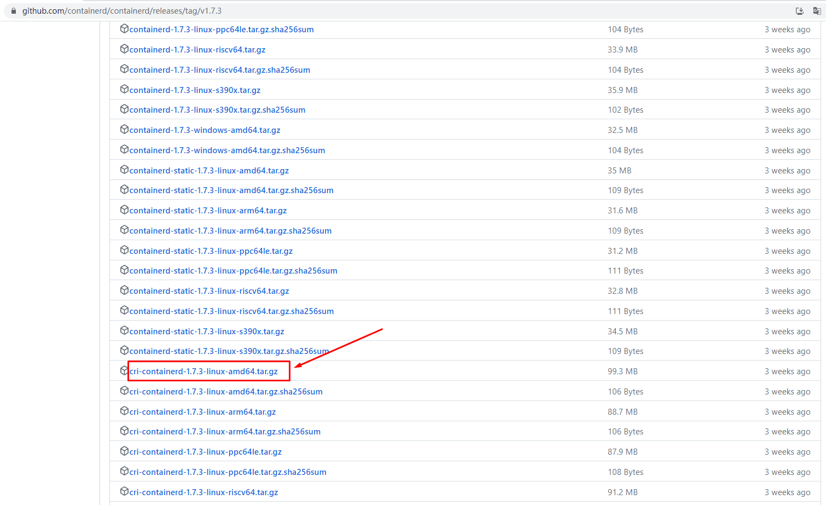Download containerd-static-1.7.3-linux-s390x.tar.gz

207,332
